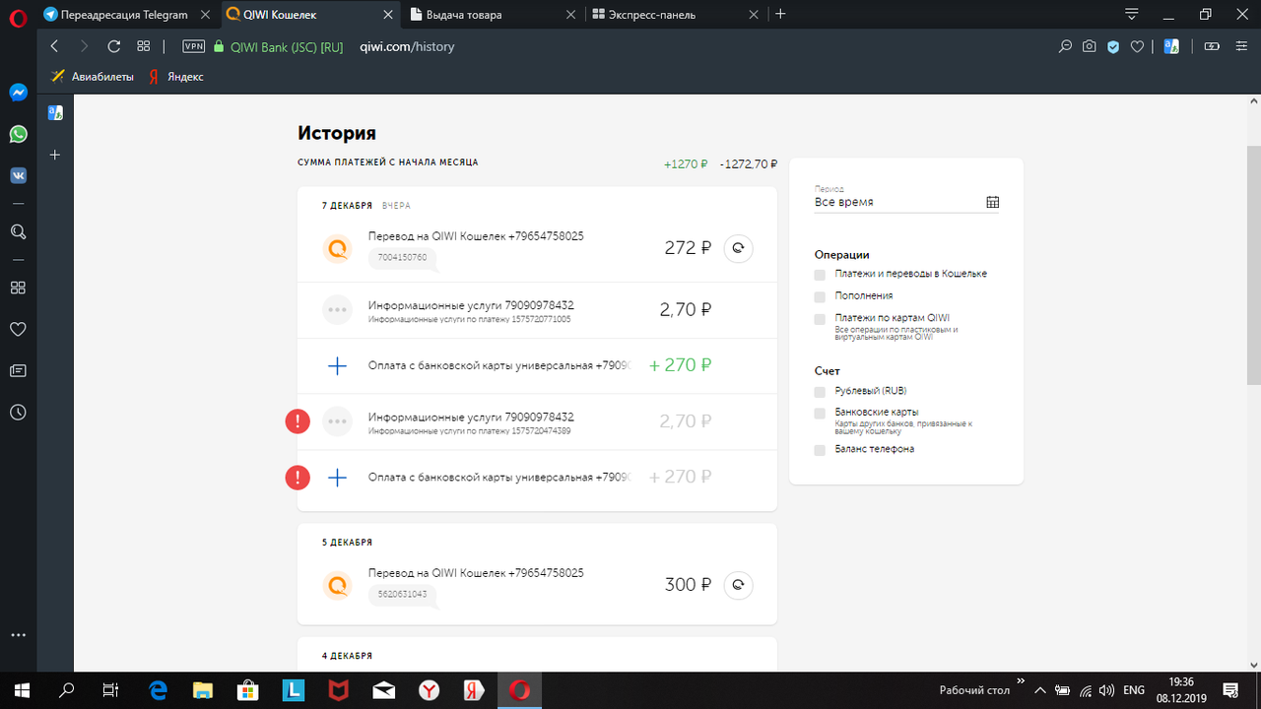Open personal news icon in sidebar
Screen dimensions: 1261x709
pyautogui.click(x=18, y=371)
